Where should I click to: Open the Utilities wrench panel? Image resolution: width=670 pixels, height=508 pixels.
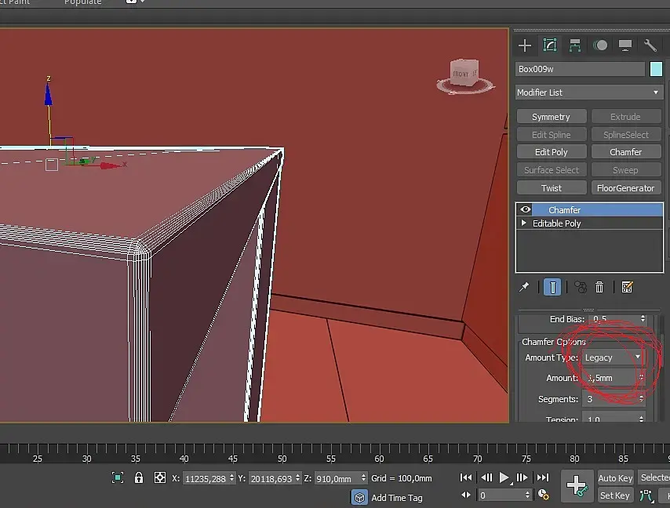coord(650,45)
